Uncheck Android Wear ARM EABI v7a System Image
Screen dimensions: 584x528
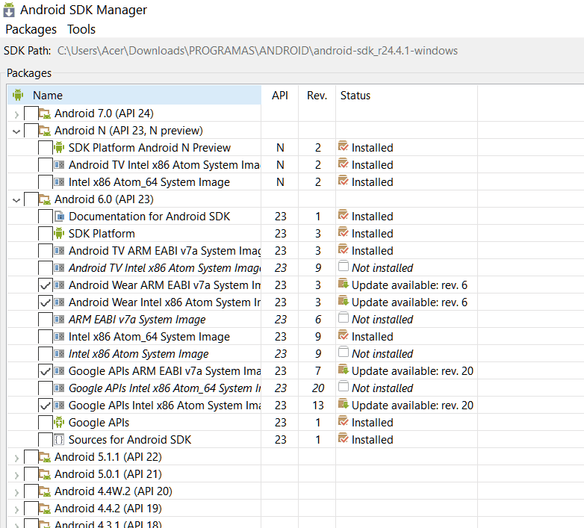pos(46,285)
